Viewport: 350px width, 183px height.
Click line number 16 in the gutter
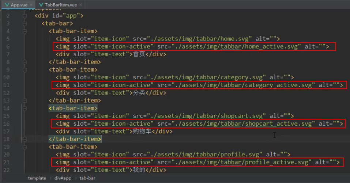pyautogui.click(x=7, y=124)
